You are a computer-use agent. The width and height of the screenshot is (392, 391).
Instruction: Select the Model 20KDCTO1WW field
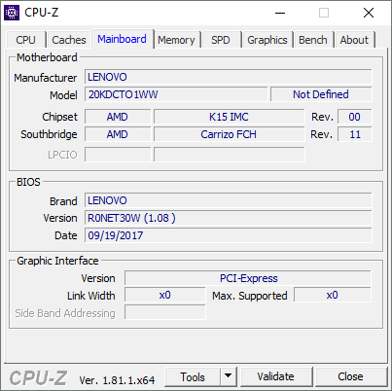176,94
